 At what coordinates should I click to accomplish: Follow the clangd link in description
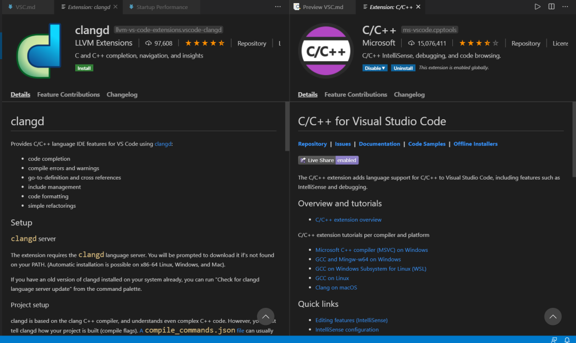click(163, 144)
